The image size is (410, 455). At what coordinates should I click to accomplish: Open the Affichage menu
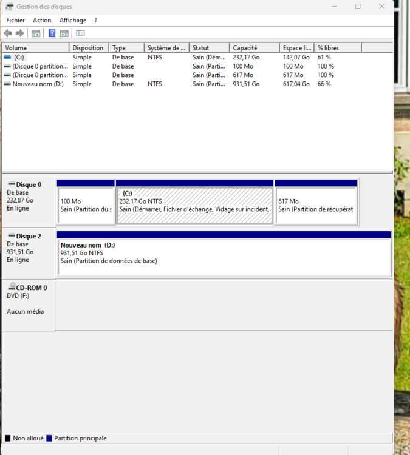coord(72,20)
